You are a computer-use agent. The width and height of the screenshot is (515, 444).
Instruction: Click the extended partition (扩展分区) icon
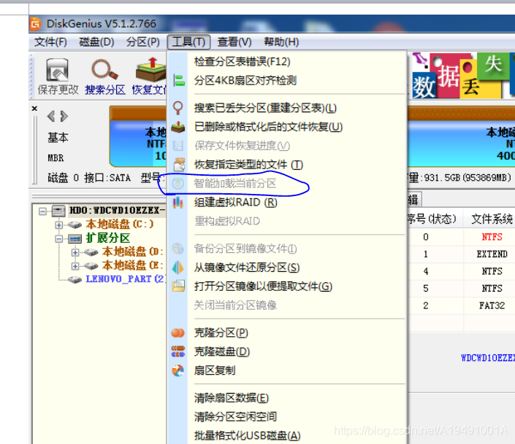pyautogui.click(x=75, y=238)
